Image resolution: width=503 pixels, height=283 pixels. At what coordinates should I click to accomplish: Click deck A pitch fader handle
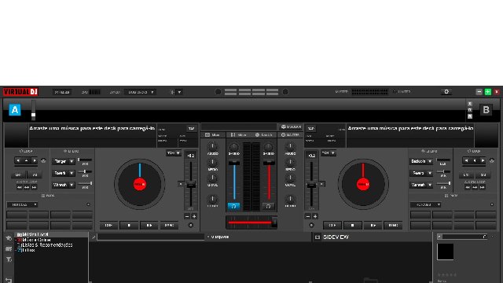pyautogui.click(x=191, y=185)
